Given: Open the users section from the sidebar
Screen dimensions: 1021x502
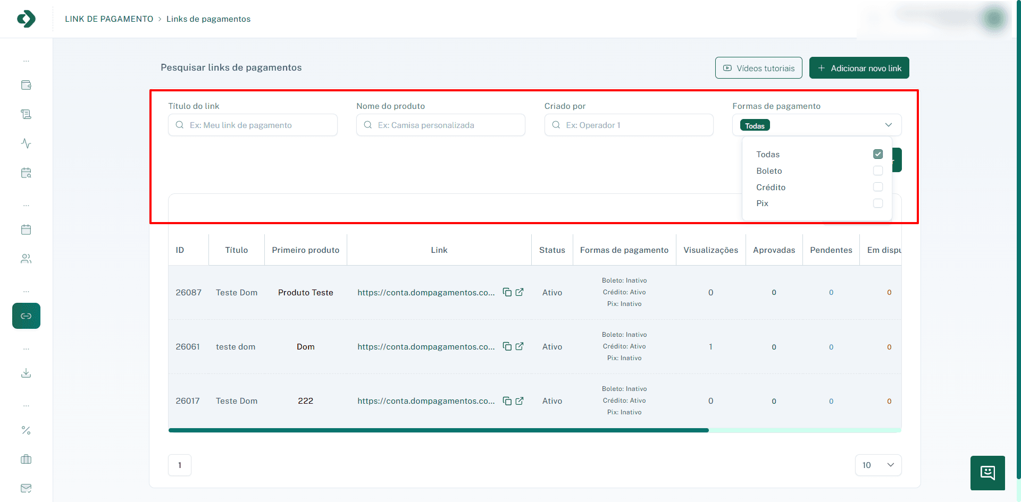Looking at the screenshot, I should pos(26,259).
